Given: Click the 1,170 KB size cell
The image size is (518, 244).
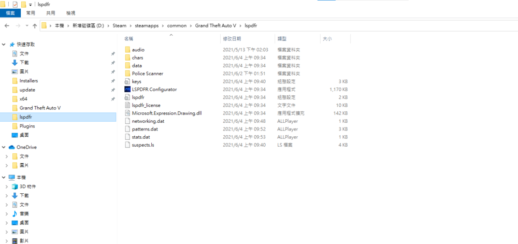Looking at the screenshot, I should pos(338,89).
